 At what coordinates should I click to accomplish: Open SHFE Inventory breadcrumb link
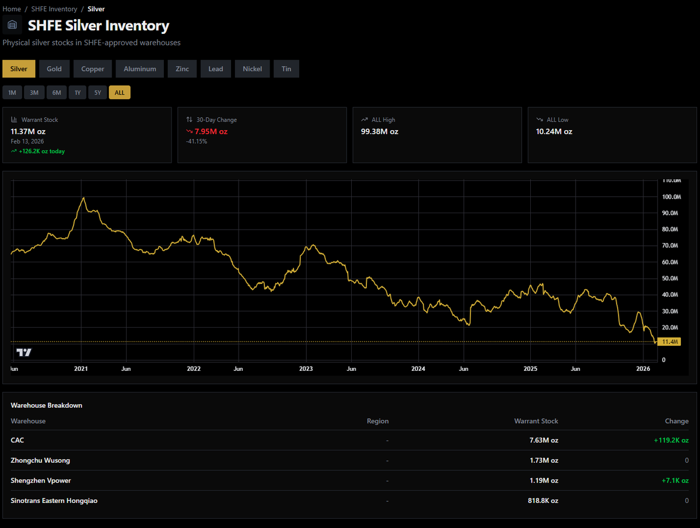(x=54, y=9)
